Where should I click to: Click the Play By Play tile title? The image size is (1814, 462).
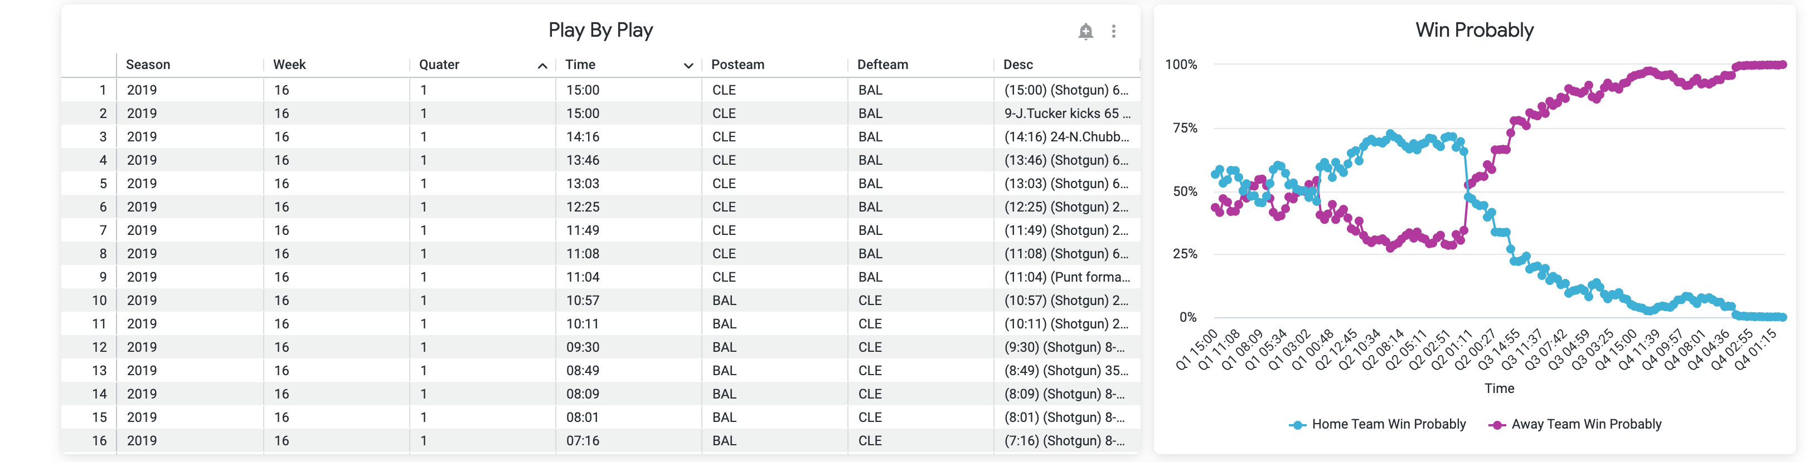[601, 30]
